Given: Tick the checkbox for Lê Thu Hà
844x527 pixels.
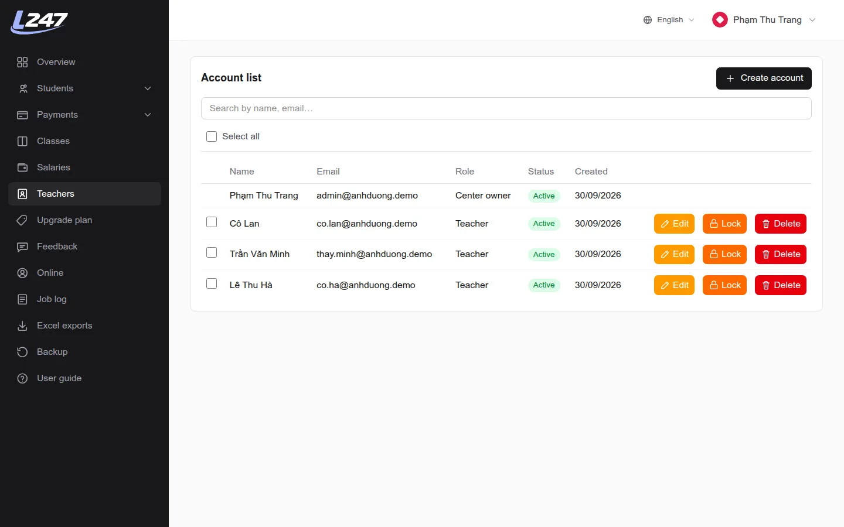Looking at the screenshot, I should tap(212, 283).
